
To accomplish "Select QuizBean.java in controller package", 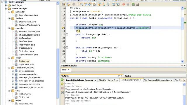I will 25,48.
